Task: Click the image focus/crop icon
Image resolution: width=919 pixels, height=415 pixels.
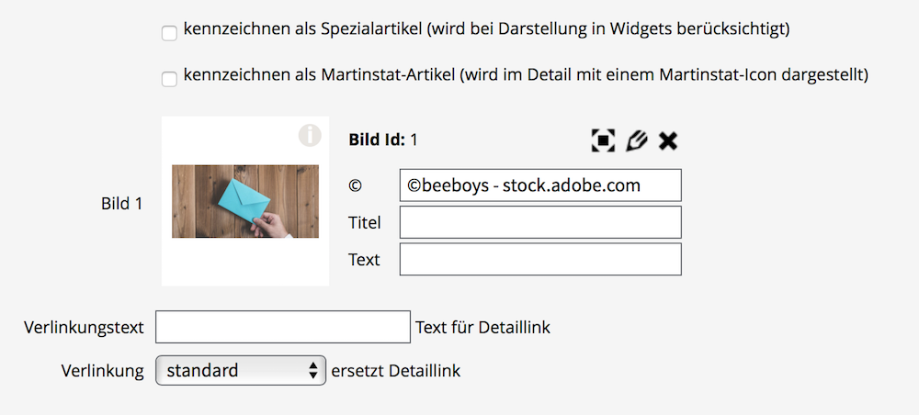Action: pyautogui.click(x=603, y=140)
